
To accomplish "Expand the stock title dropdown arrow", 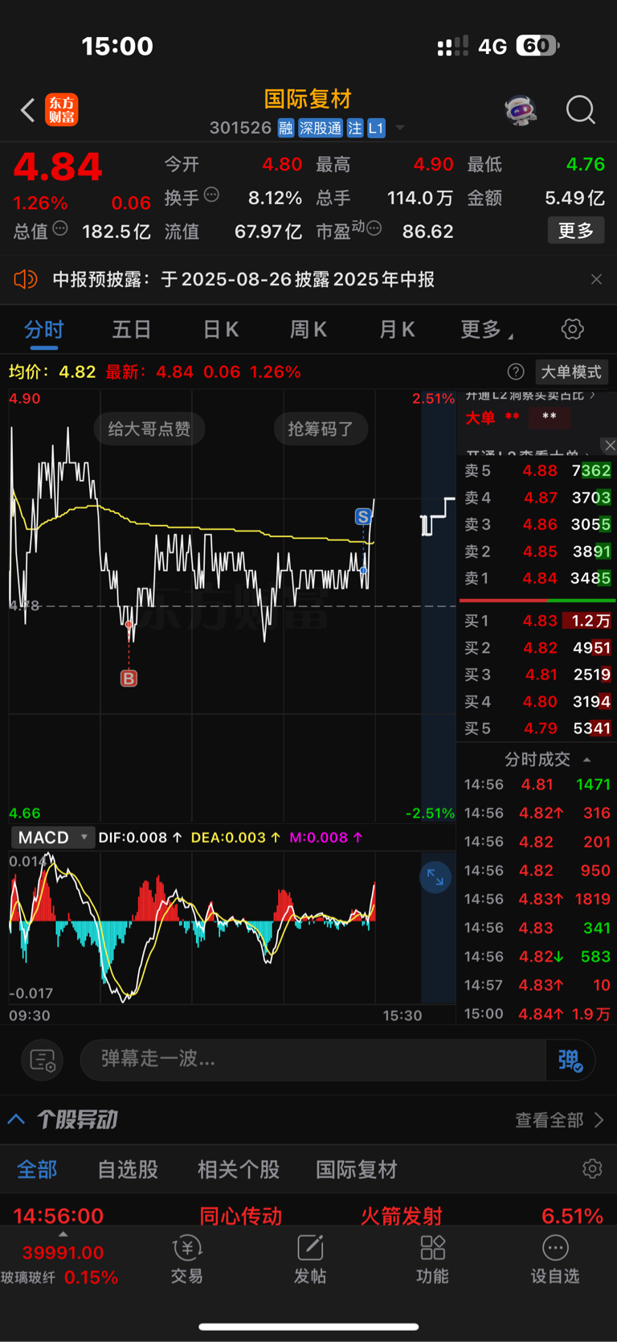I will coord(399,129).
